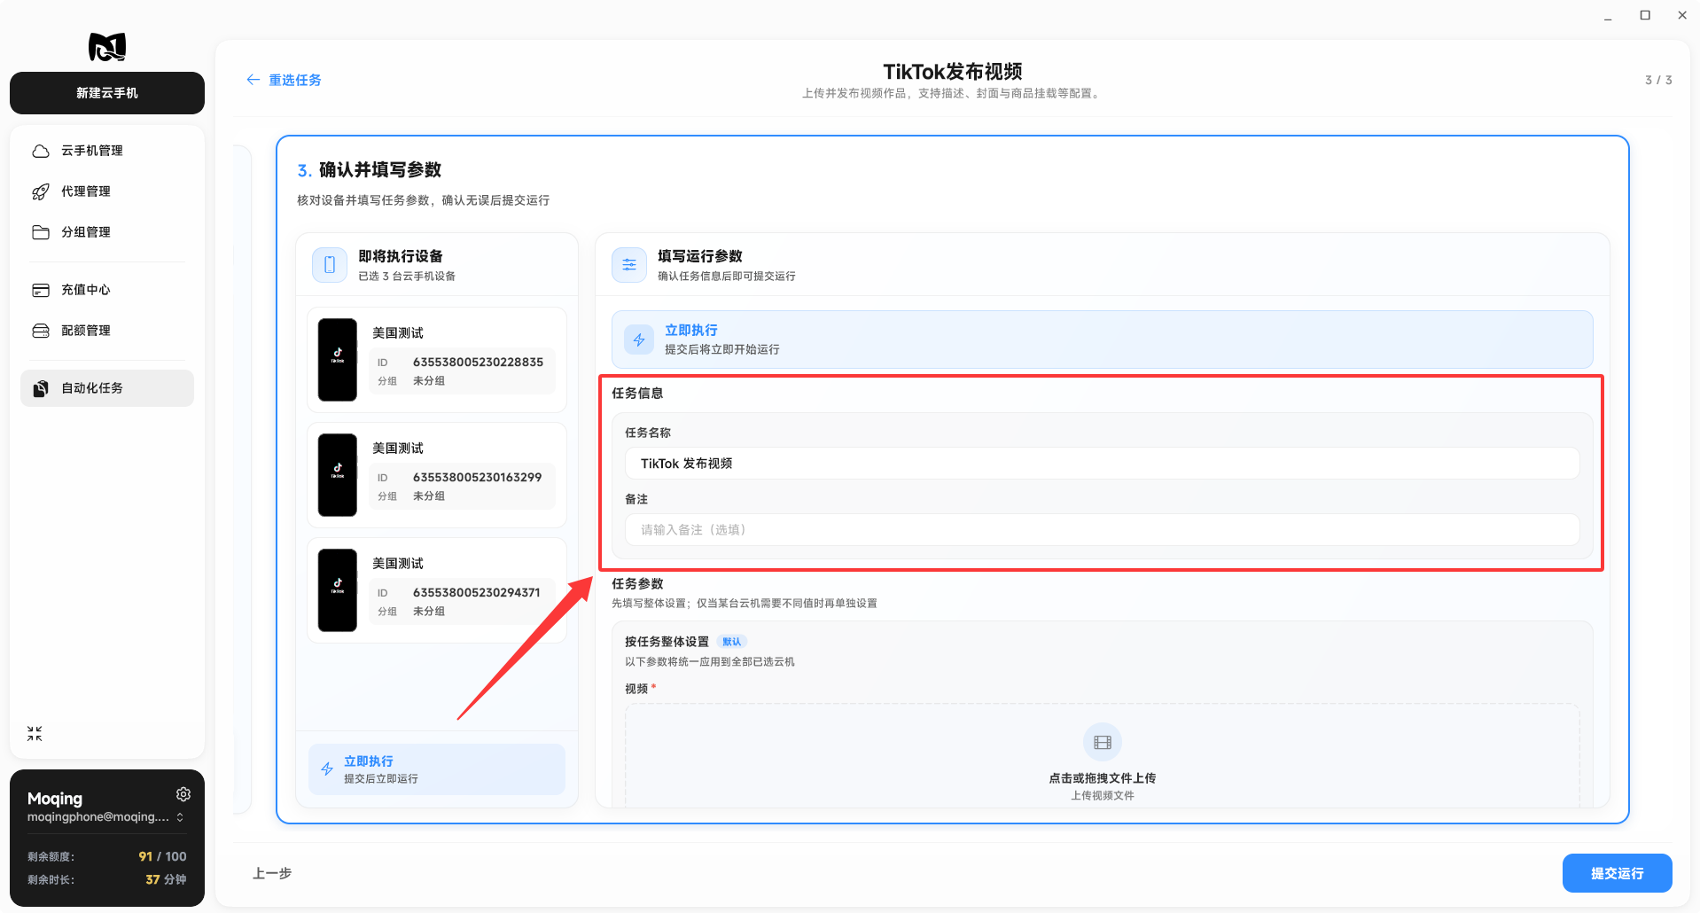Select the 立即执行 execution mode option
This screenshot has width=1700, height=913.
(x=1102, y=339)
